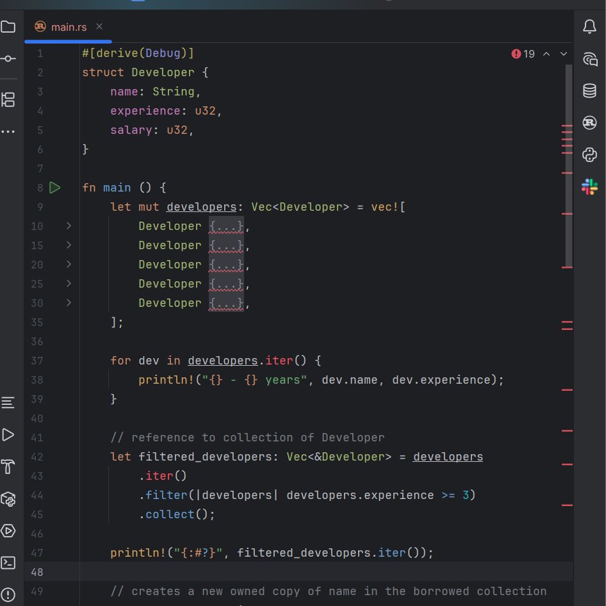The width and height of the screenshot is (606, 606).
Task: Go to previous highlighted error arrow
Action: tap(546, 54)
